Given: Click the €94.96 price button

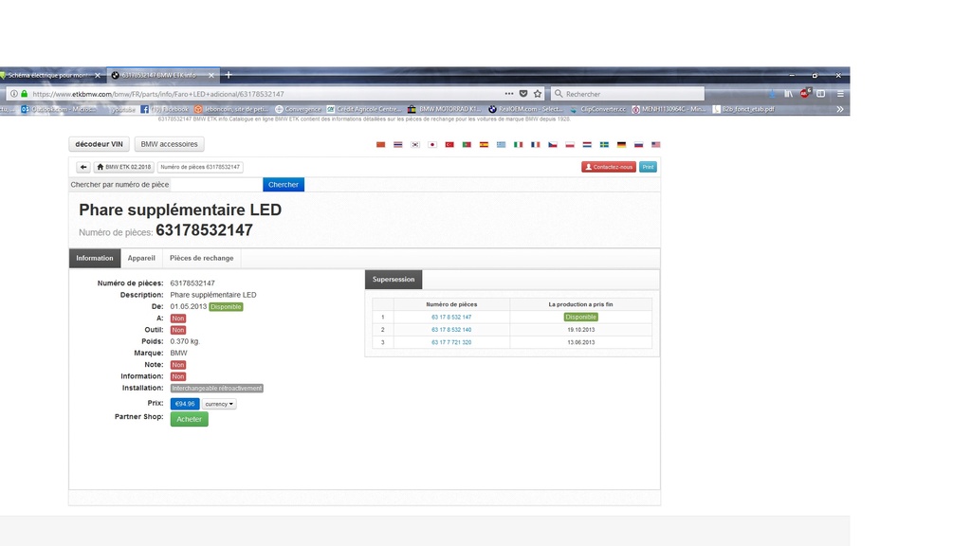Looking at the screenshot, I should click(185, 404).
